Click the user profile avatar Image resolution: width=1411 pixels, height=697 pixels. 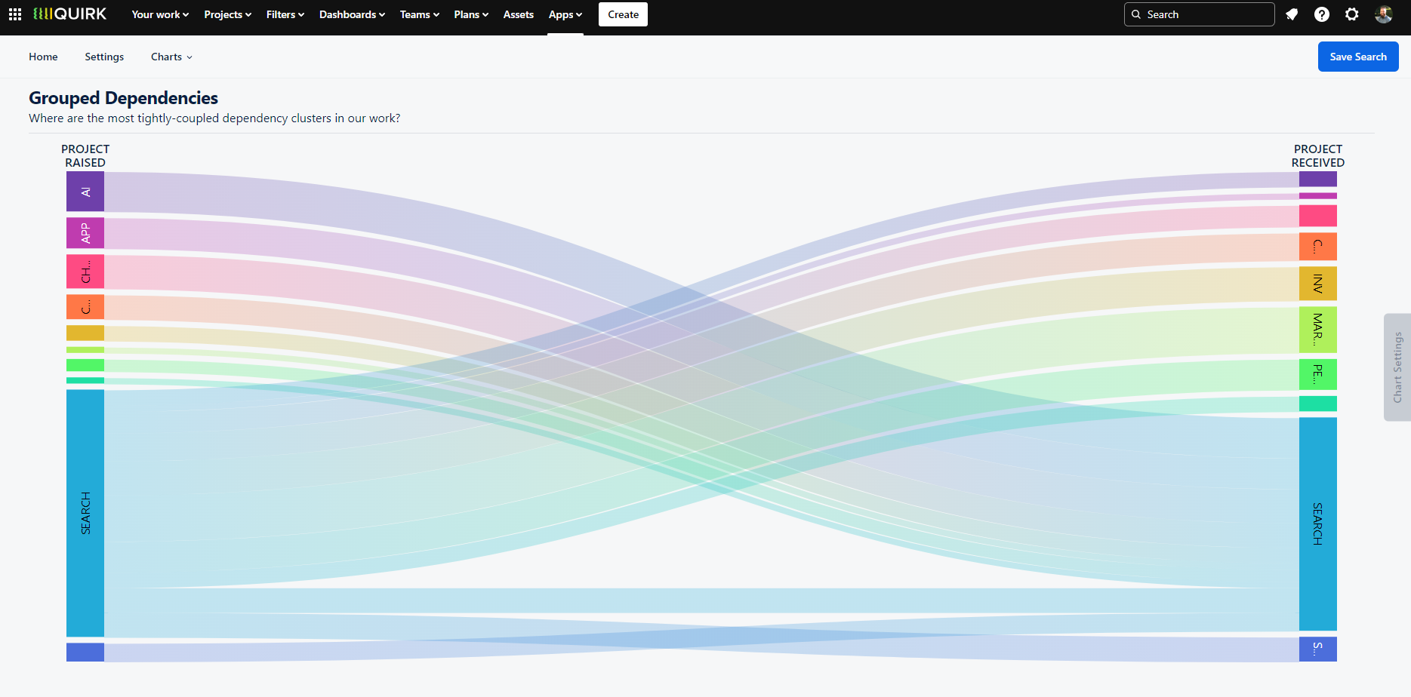1383,14
